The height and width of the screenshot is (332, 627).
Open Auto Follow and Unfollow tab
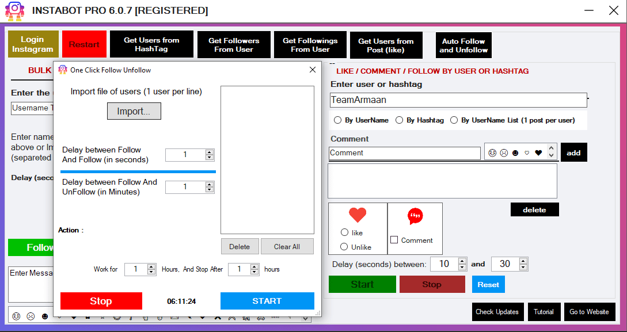[463, 45]
